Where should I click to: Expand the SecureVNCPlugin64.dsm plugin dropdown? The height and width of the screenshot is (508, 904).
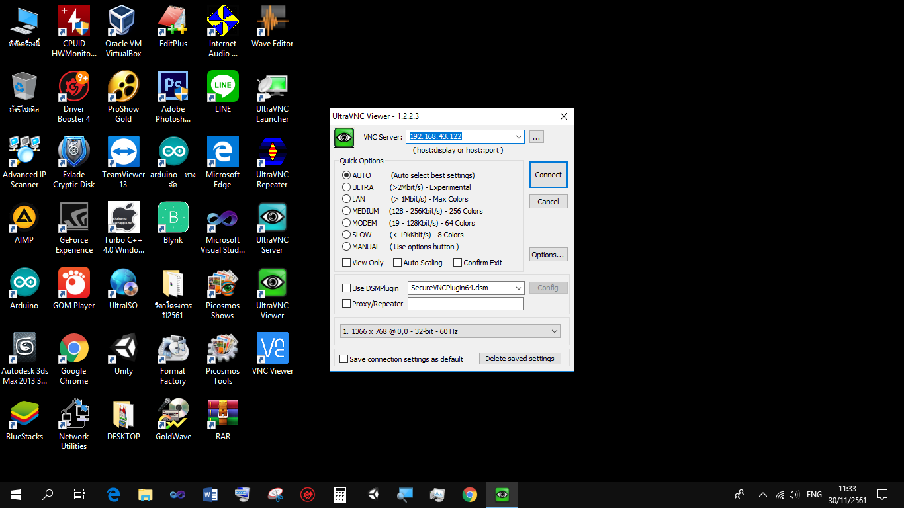click(x=520, y=288)
